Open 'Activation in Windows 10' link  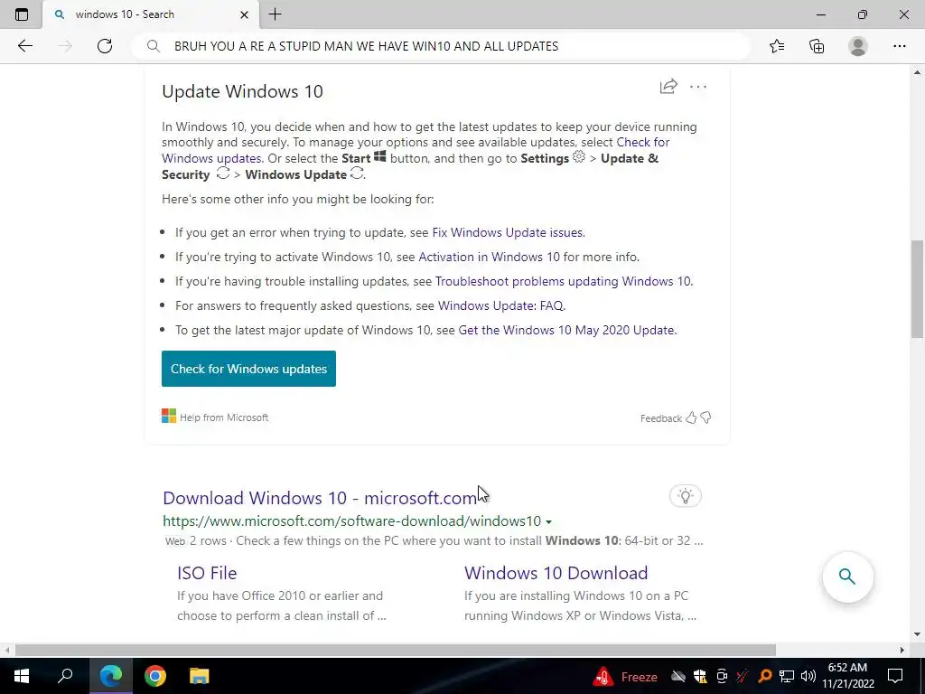(x=489, y=257)
